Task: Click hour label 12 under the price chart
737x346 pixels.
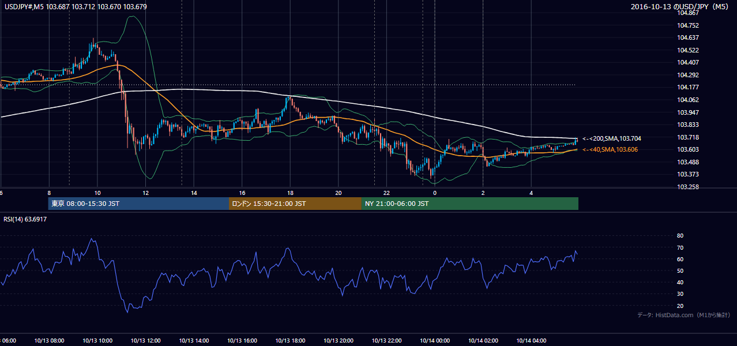Action: (x=146, y=193)
